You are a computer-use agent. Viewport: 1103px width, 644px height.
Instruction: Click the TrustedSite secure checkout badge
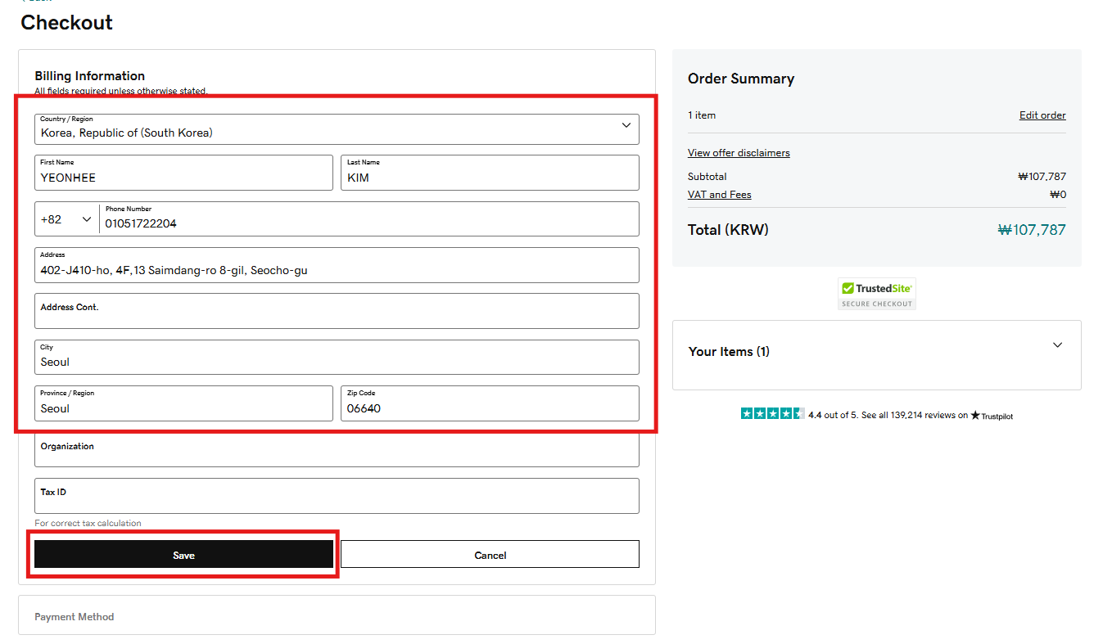(876, 295)
